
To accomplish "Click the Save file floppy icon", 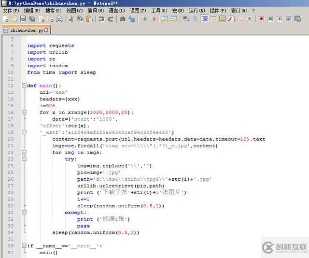I will [23, 19].
